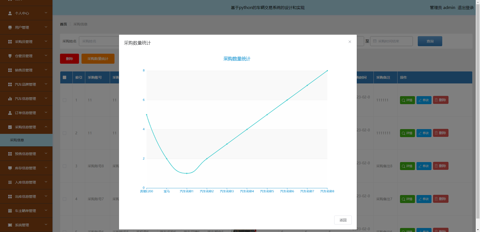Expand the 用户管理 menu chevron
Image resolution: width=480 pixels, height=232 pixels.
(46, 27)
